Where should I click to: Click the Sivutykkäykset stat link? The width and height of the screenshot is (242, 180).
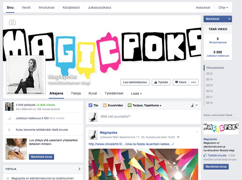point(218,42)
